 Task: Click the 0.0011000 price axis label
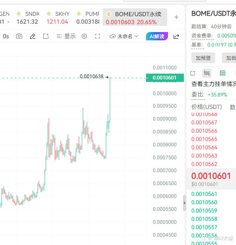click(x=165, y=68)
